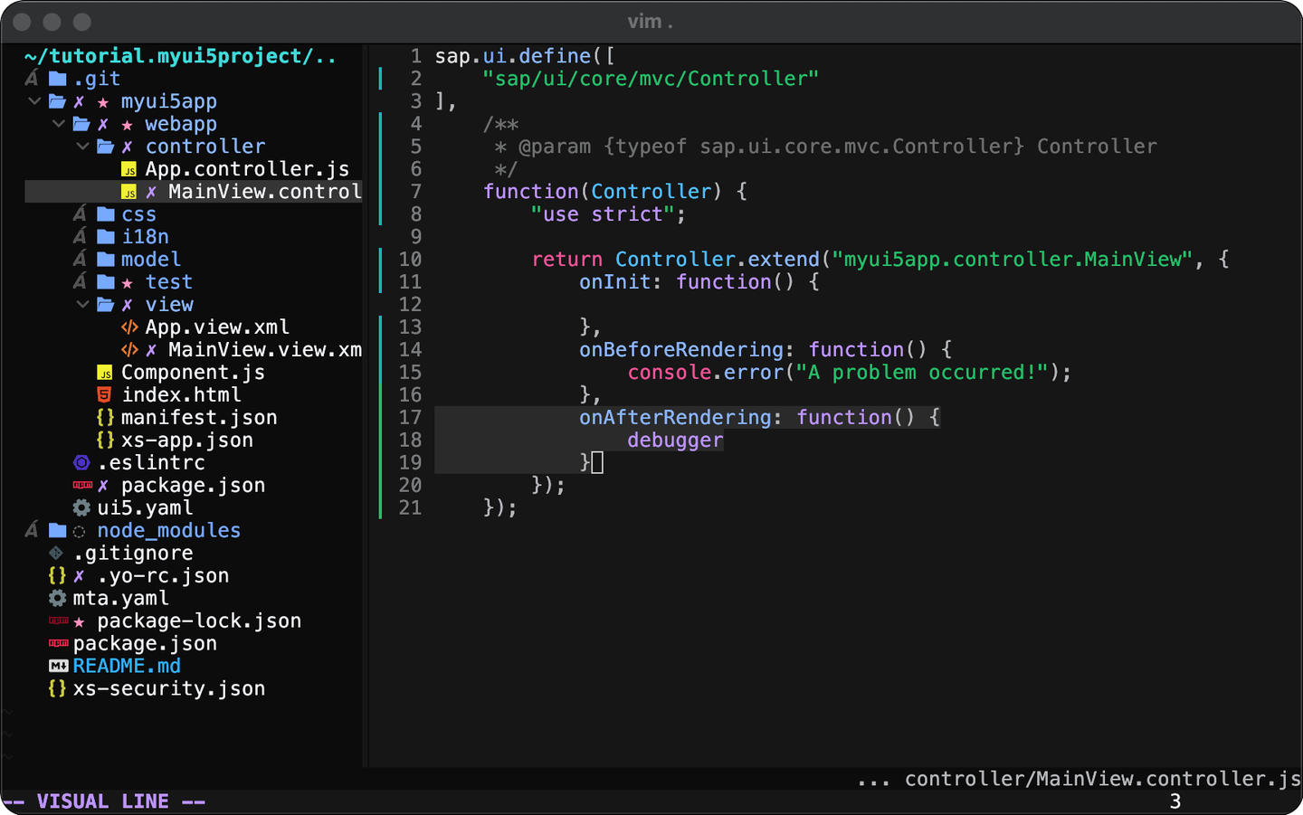This screenshot has width=1303, height=815.
Task: Click the JS icon beside Component.js
Action: coord(105,373)
